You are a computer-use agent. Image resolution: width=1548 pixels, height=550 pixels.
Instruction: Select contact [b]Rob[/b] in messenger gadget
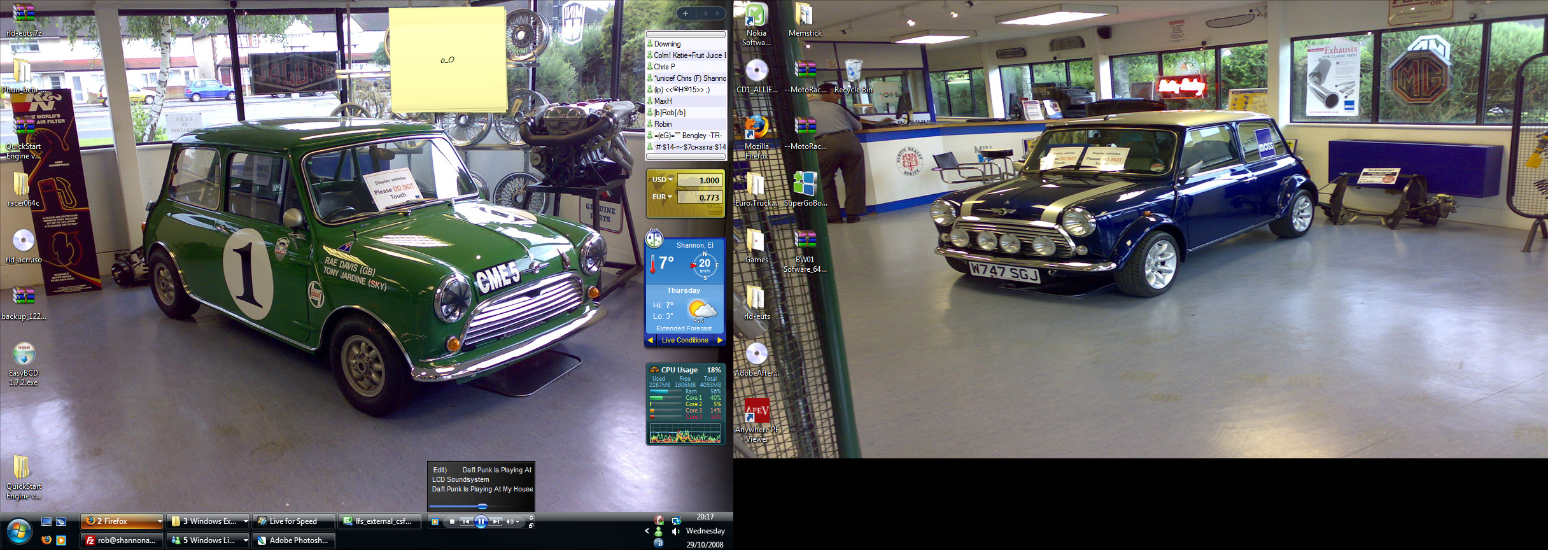click(x=687, y=113)
